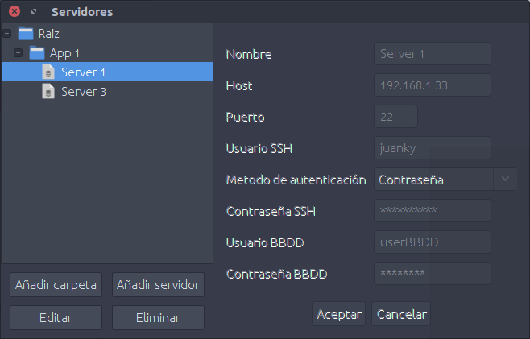Open the Metodo de autenticación dropdown arrow

coord(505,179)
